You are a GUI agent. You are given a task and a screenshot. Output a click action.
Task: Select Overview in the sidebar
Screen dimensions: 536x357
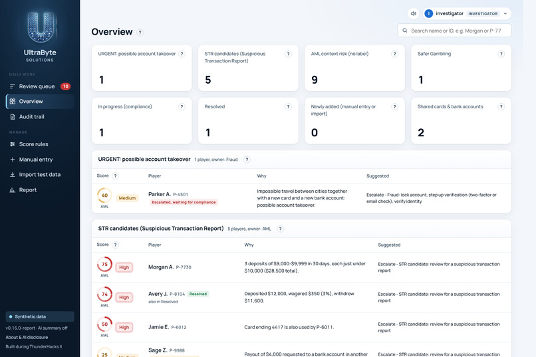pos(40,102)
